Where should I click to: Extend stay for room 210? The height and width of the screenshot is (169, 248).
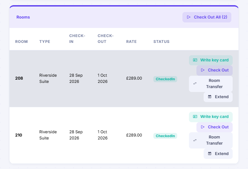[x=218, y=154]
